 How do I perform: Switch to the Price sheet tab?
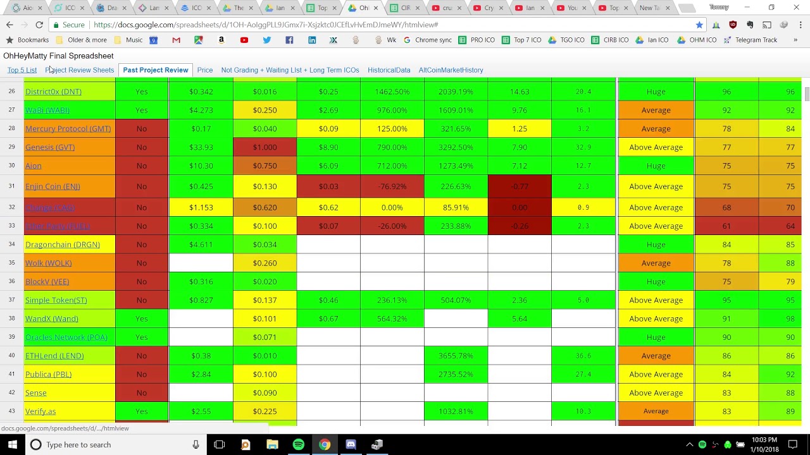[x=205, y=70]
